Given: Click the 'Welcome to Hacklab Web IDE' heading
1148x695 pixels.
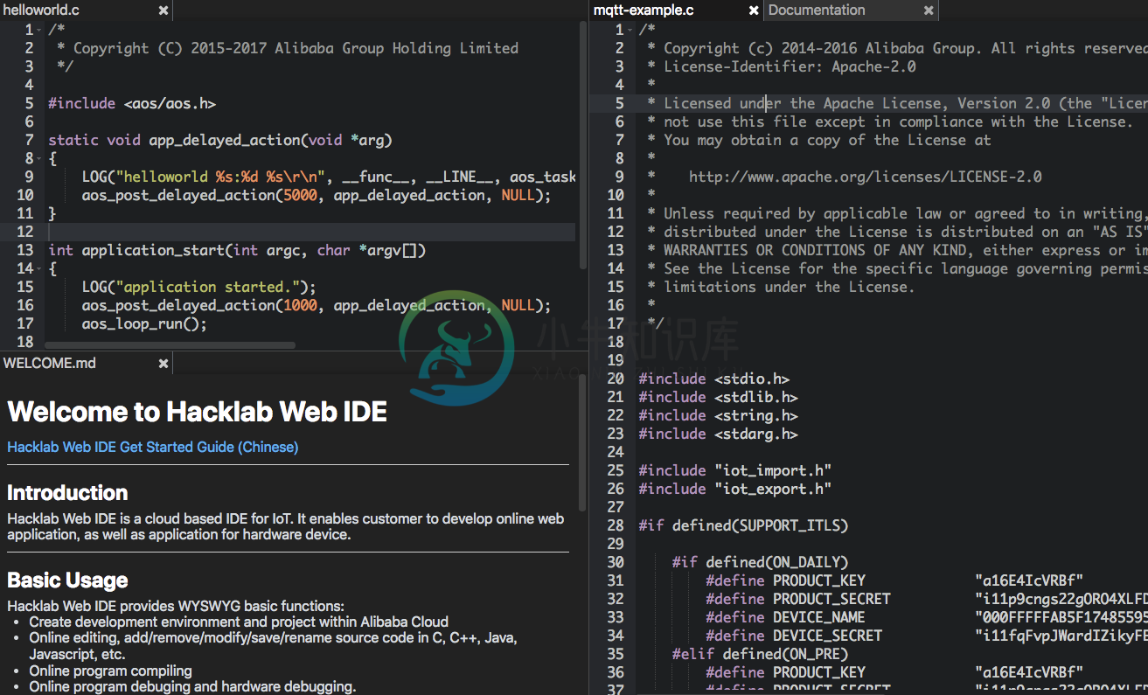Looking at the screenshot, I should [x=197, y=412].
